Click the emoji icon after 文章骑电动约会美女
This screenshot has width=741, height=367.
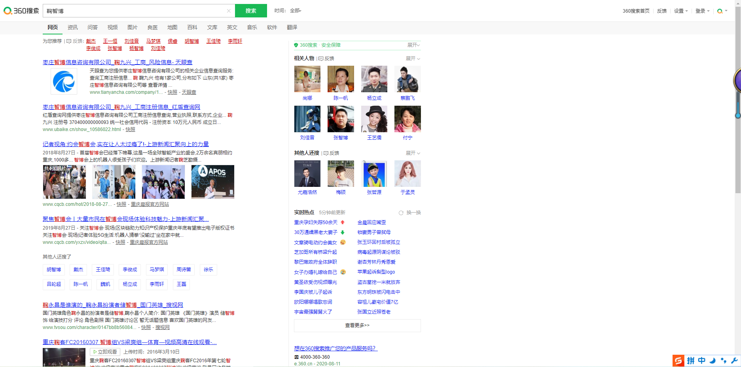coord(343,242)
